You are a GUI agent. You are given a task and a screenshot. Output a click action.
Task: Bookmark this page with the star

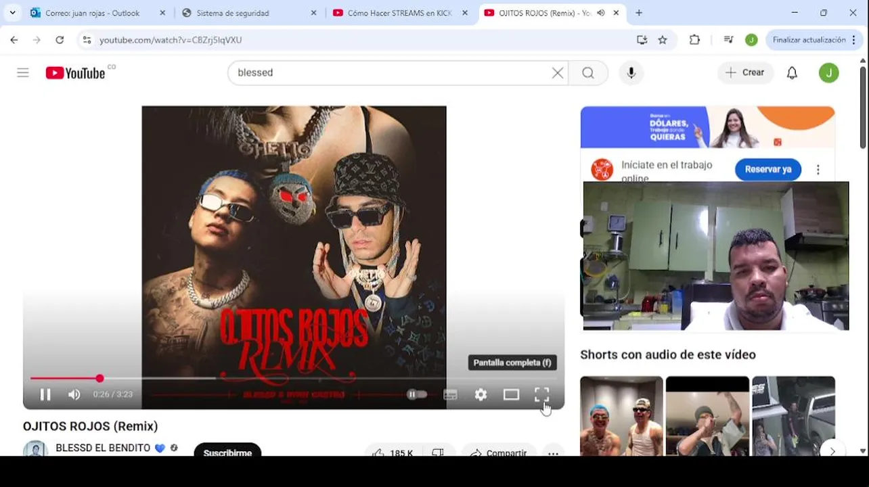click(663, 40)
